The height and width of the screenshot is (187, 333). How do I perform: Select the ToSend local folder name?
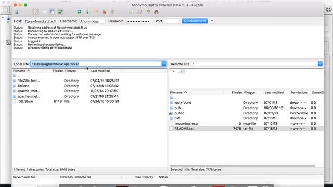coord(23,86)
